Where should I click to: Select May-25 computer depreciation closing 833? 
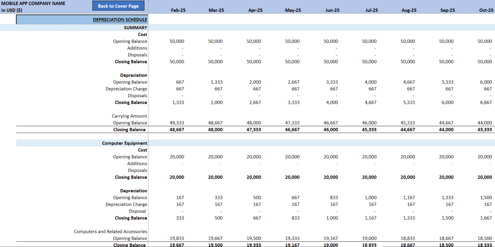coord(295,218)
